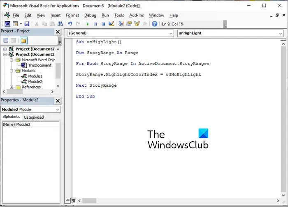
Task: Open the View menu
Action: click(x=41, y=15)
